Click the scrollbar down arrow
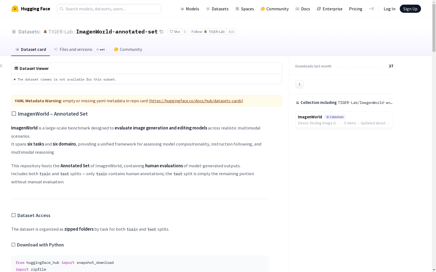The width and height of the screenshot is (436, 272). coord(434,270)
